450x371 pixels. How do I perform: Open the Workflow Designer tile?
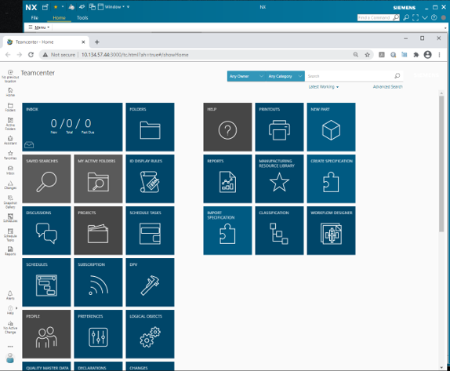[331, 231]
